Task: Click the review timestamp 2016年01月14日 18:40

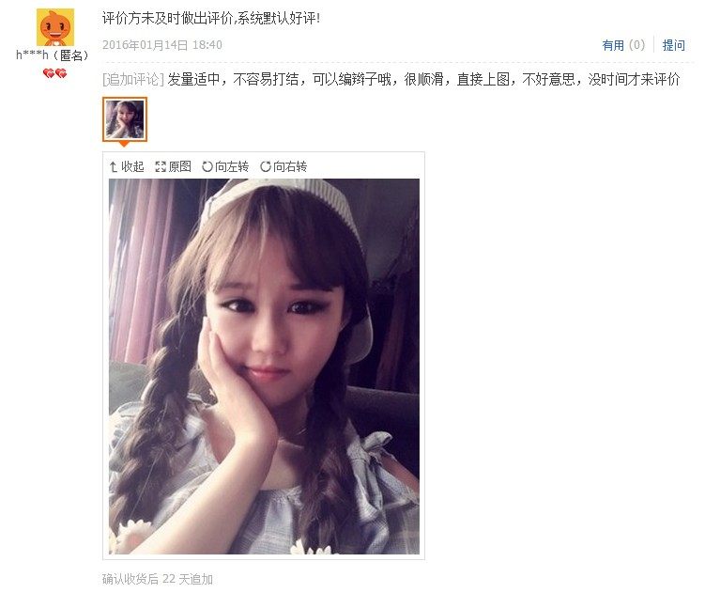Action: click(162, 45)
